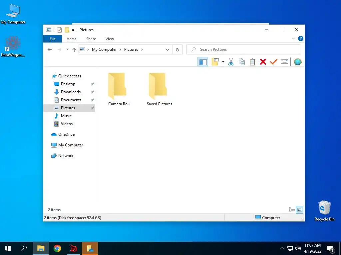Select Documents in navigation pane
Screen dimensions: 341x255
click(71, 100)
